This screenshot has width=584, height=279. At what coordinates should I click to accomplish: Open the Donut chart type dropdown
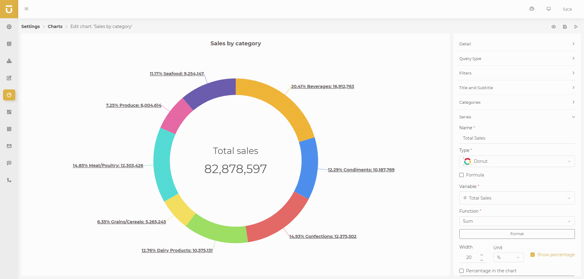(x=517, y=161)
